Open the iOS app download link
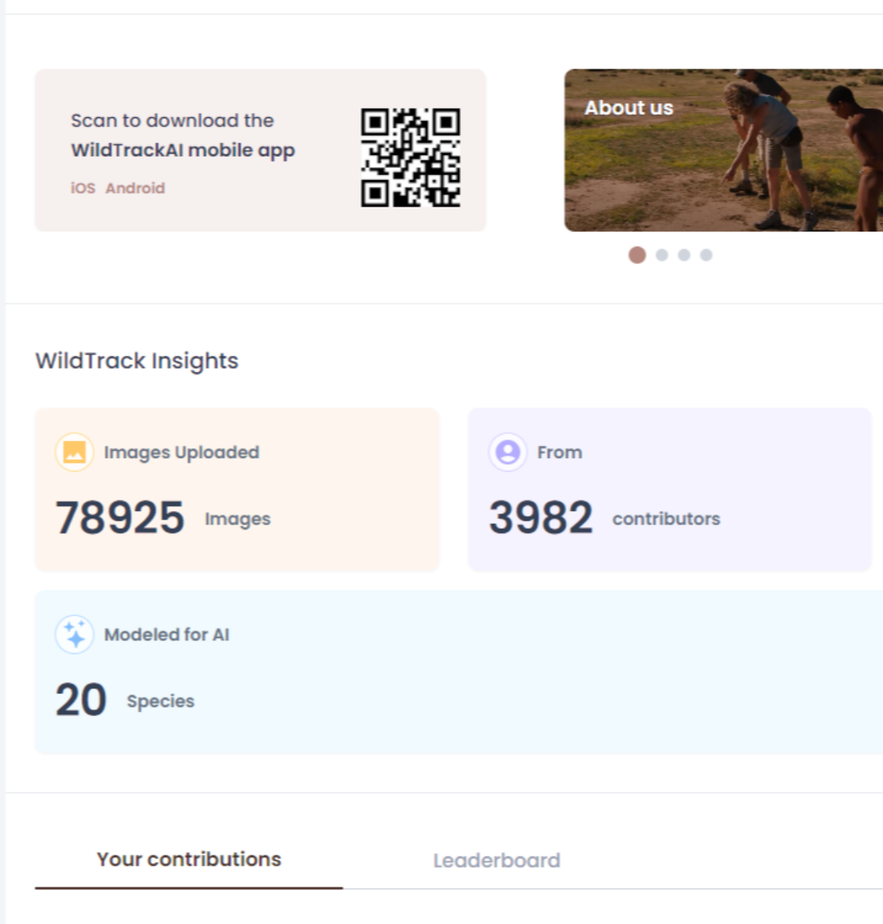 coord(83,188)
